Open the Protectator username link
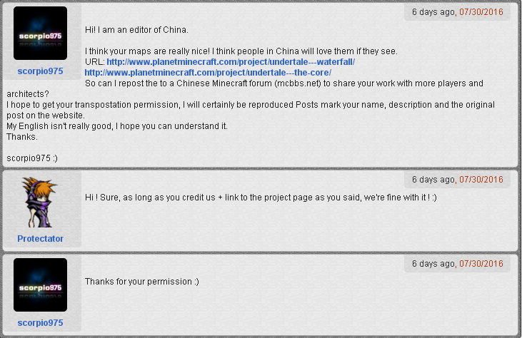The width and height of the screenshot is (522, 338). [x=40, y=239]
